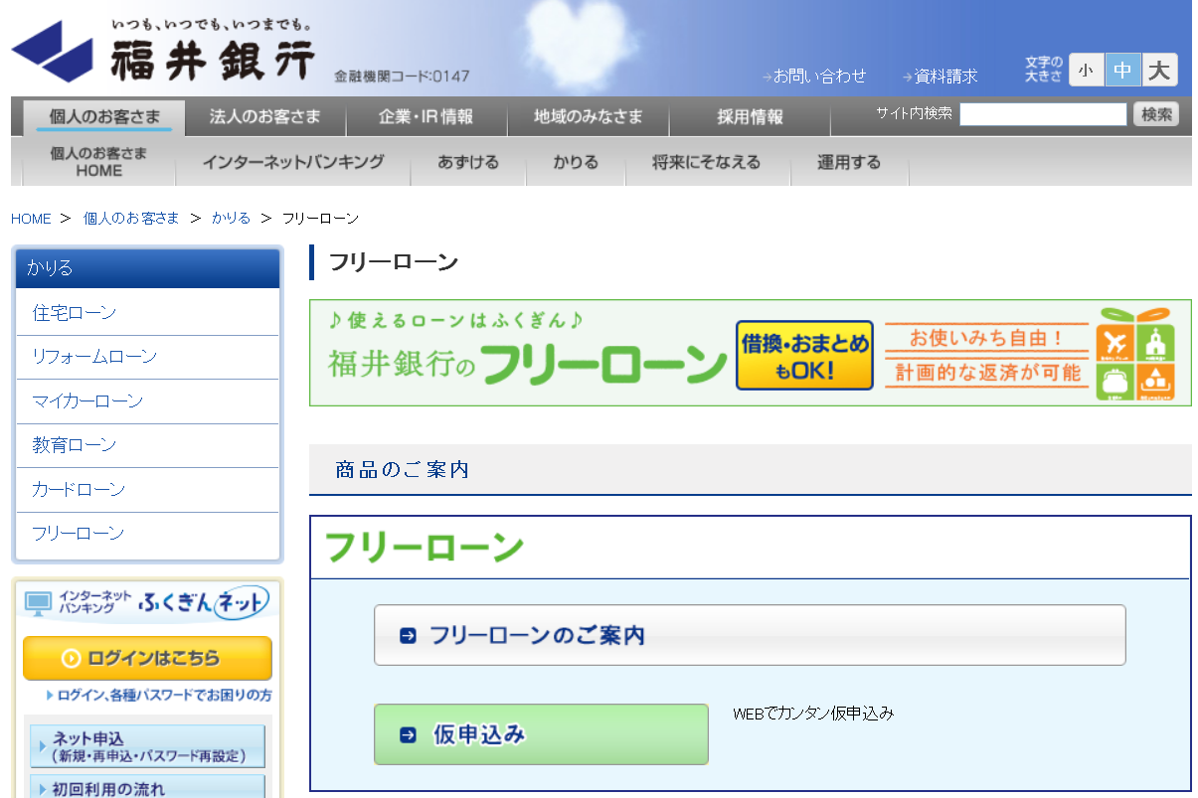Focus the サイト内検索 search field
Image resolution: width=1198 pixels, height=798 pixels.
1043,114
